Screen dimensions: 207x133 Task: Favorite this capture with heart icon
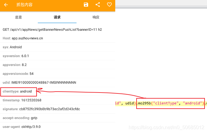pyautogui.click(x=109, y=5)
